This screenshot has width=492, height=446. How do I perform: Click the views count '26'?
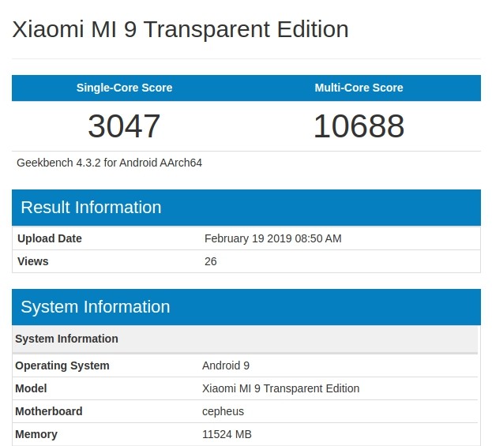pyautogui.click(x=211, y=261)
